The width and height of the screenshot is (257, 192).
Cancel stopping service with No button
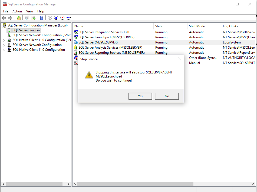click(167, 96)
